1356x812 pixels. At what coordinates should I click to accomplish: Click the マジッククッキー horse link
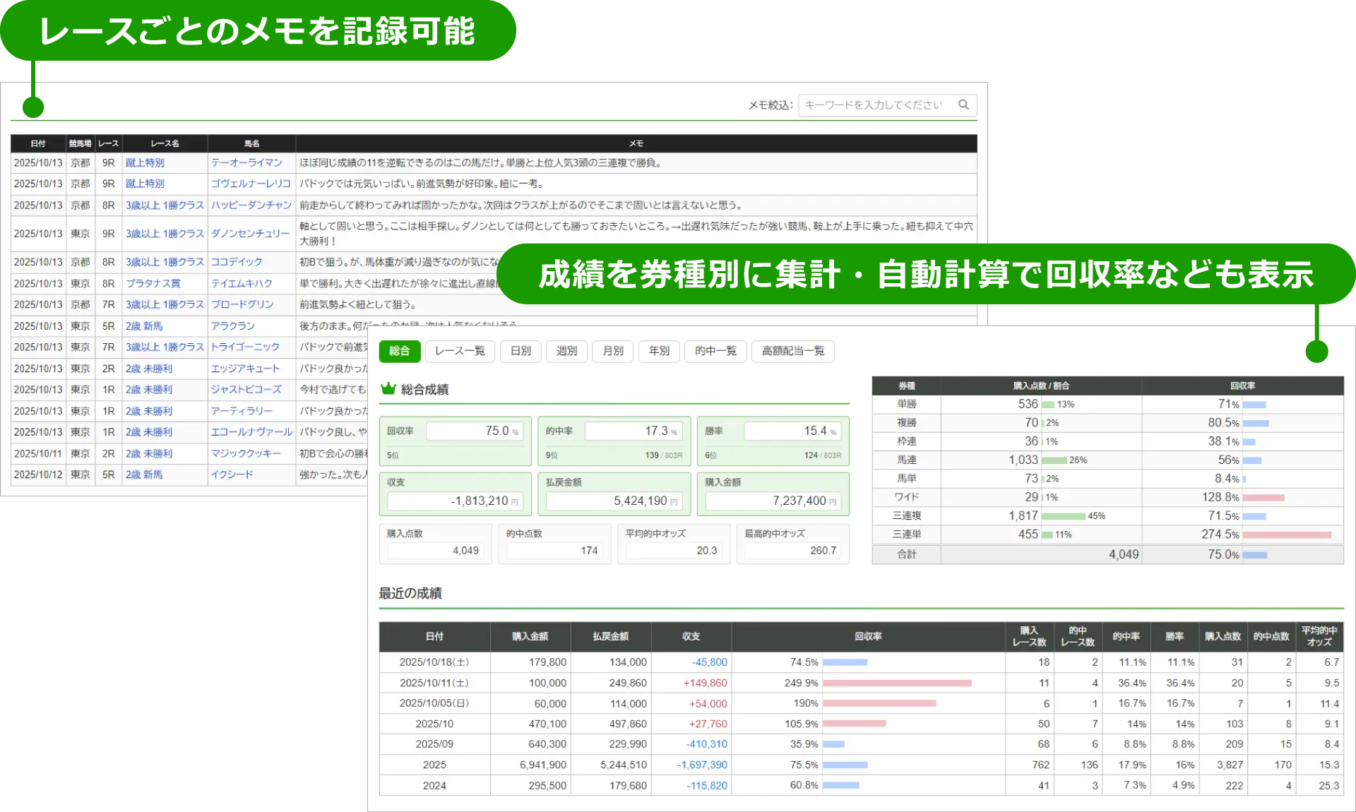(246, 453)
